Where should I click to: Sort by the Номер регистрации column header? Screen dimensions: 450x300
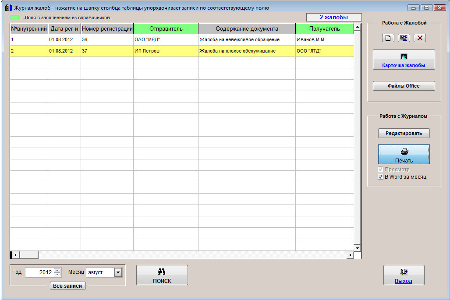(x=107, y=28)
